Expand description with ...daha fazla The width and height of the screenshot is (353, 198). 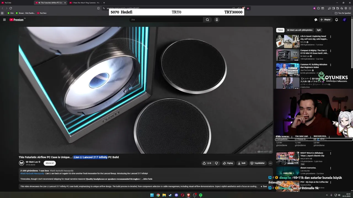click(x=147, y=179)
